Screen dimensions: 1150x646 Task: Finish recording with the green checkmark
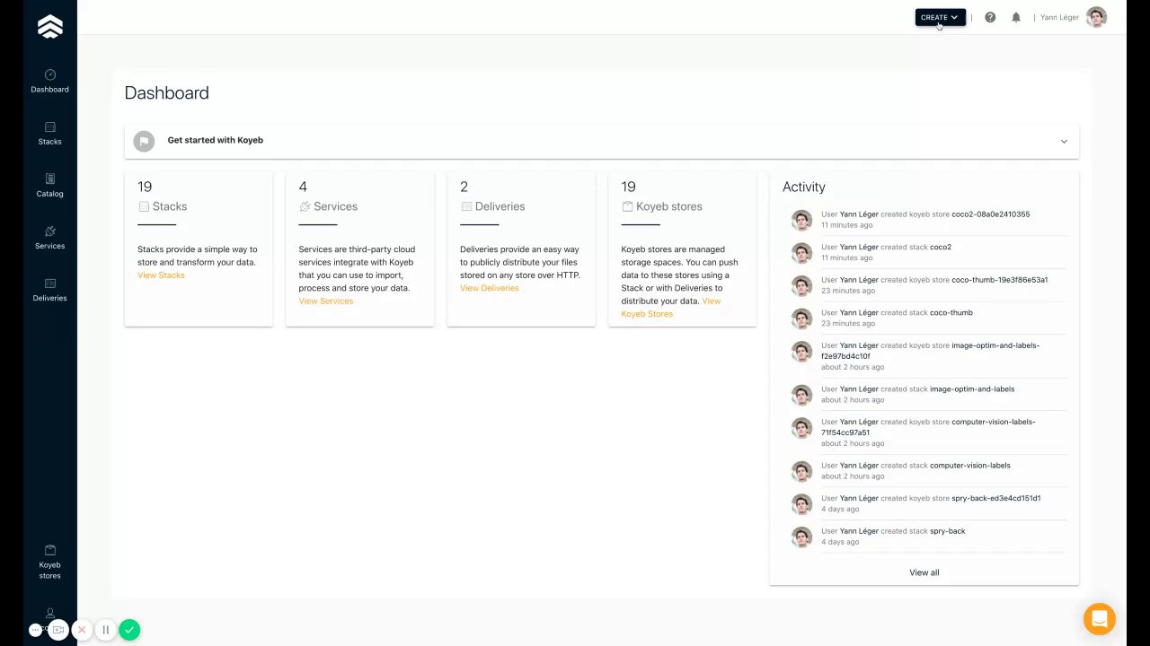(129, 630)
